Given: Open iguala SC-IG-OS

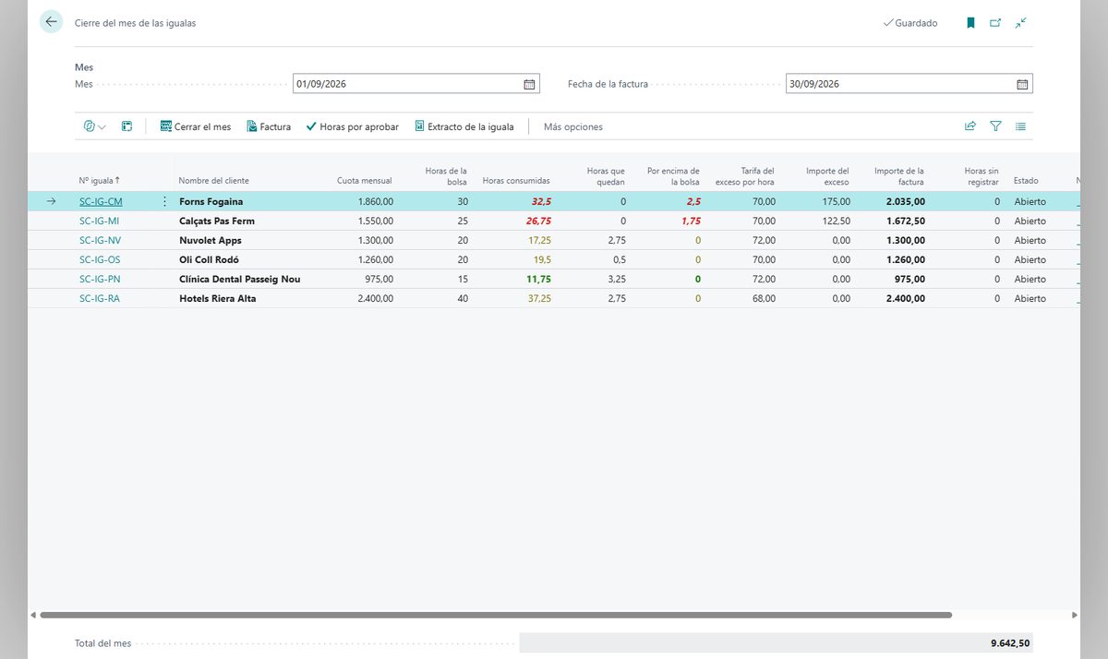Looking at the screenshot, I should 100,260.
